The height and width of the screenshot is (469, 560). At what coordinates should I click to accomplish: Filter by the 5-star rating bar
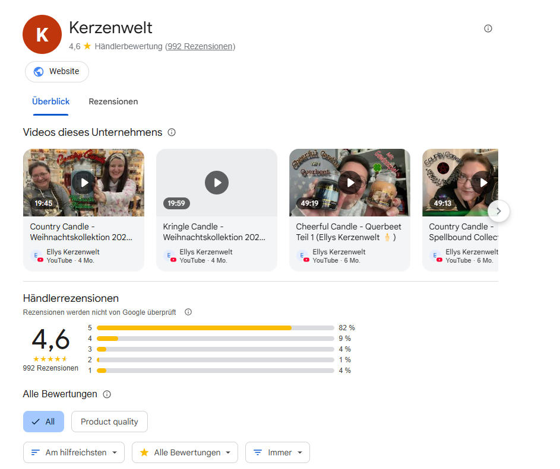tap(216, 328)
